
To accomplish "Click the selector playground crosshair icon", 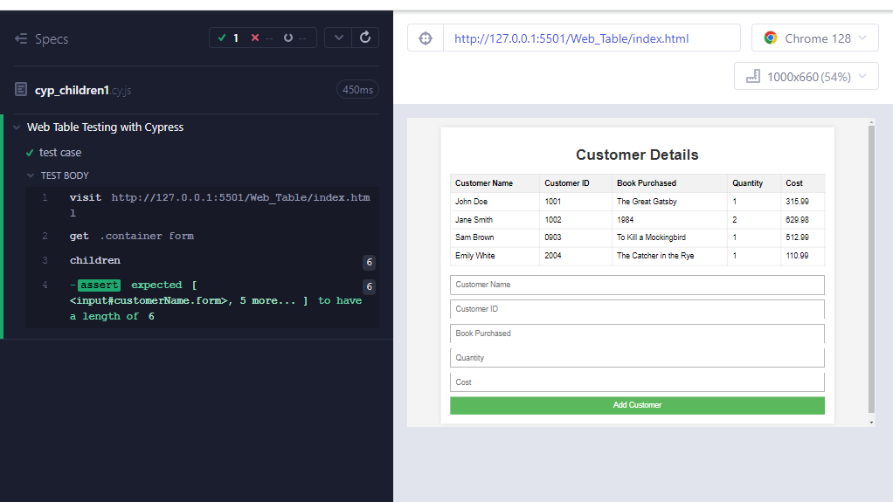I will [426, 38].
